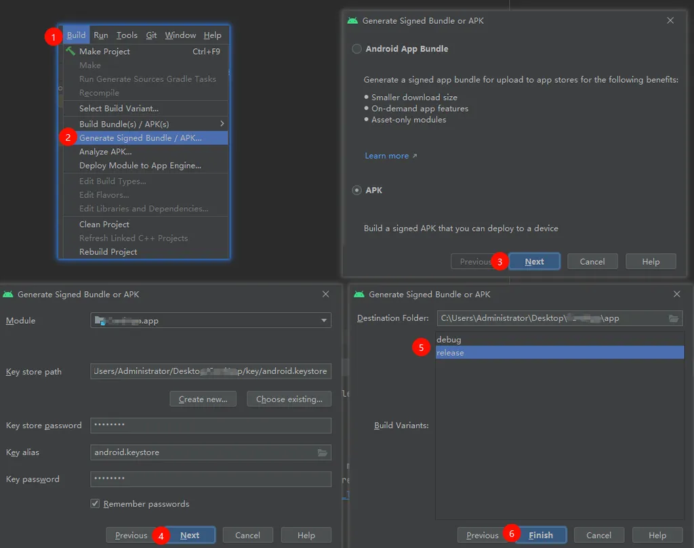Expand the Build Bundle(s) / APK(s) submenu arrow
Viewport: 694px width, 548px height.
pos(222,124)
